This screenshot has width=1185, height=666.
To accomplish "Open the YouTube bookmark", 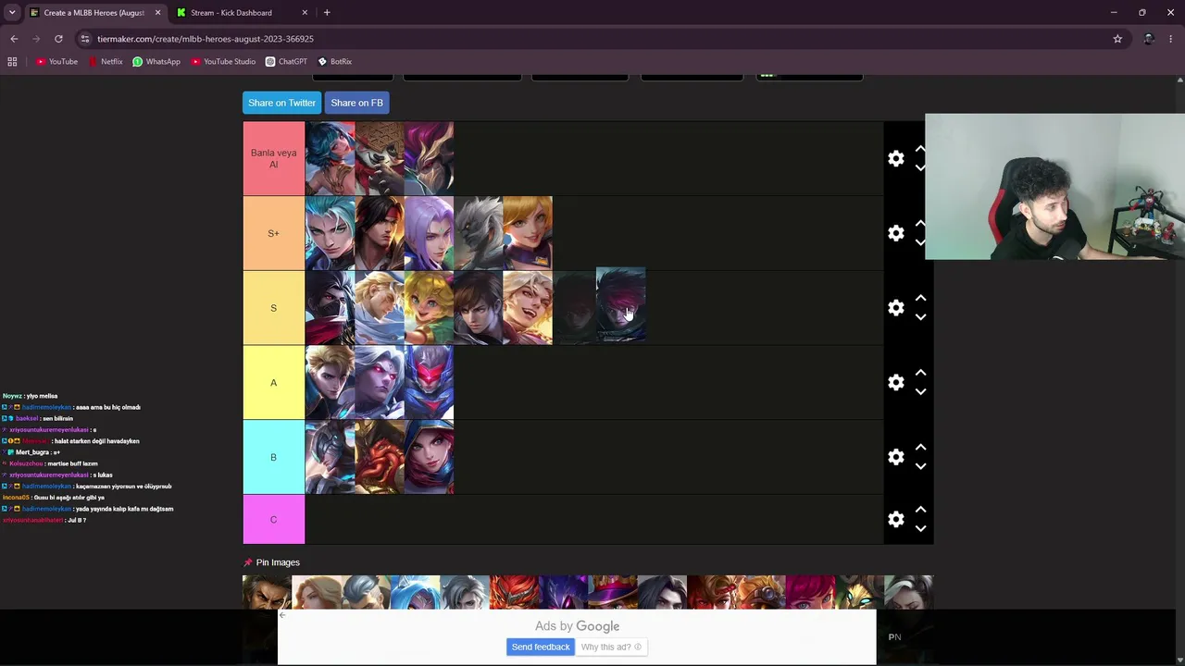I will click(x=56, y=61).
